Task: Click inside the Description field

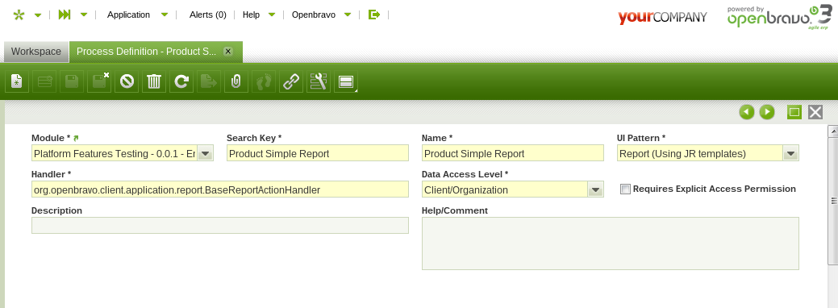Action: (220, 225)
